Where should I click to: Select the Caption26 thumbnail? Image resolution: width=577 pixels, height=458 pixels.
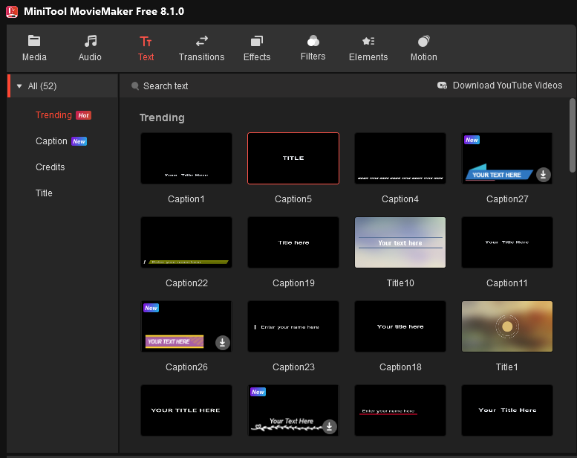point(186,326)
